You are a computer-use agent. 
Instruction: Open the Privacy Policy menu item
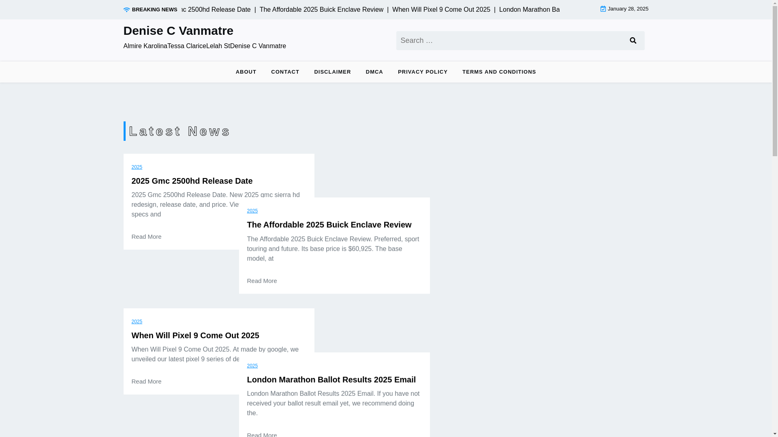click(423, 72)
